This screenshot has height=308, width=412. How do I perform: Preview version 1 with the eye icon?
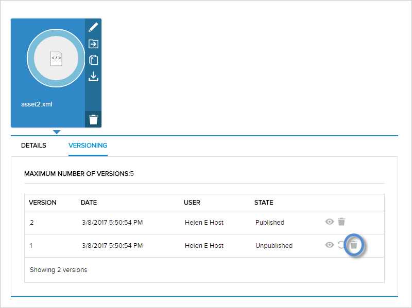[329, 245]
